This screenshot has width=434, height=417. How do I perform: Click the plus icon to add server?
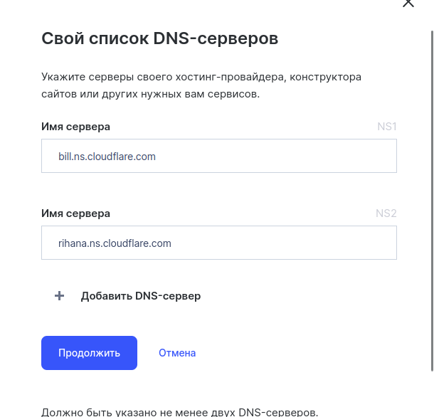60,296
